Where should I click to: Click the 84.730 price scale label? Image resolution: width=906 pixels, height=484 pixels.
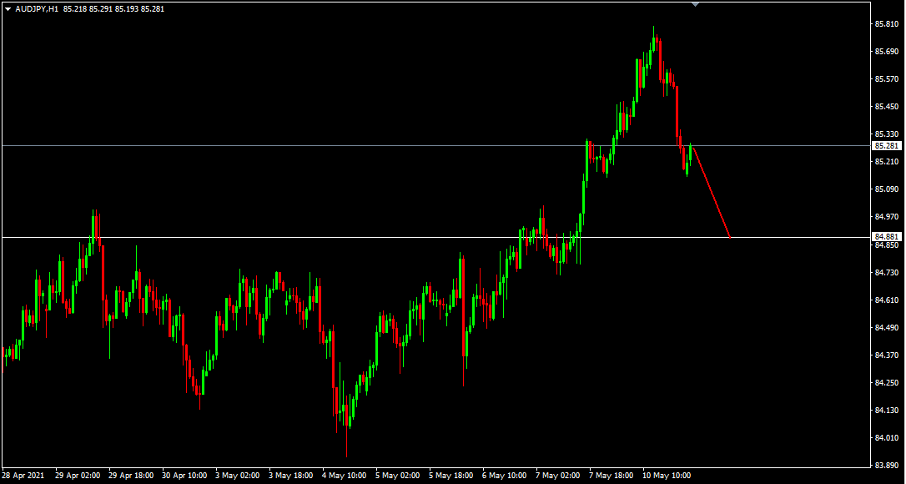pos(886,272)
